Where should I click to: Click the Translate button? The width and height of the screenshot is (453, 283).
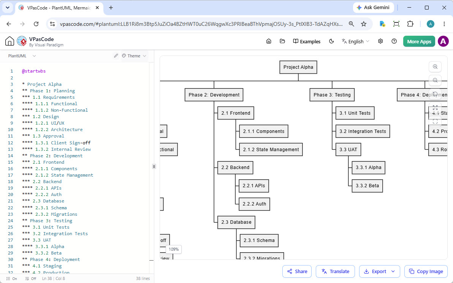coord(335,272)
